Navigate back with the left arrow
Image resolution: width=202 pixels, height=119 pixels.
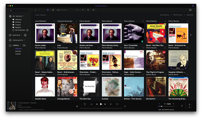click(x=35, y=10)
